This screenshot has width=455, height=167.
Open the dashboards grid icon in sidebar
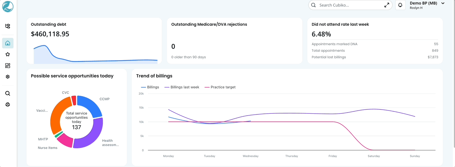[x=8, y=66]
